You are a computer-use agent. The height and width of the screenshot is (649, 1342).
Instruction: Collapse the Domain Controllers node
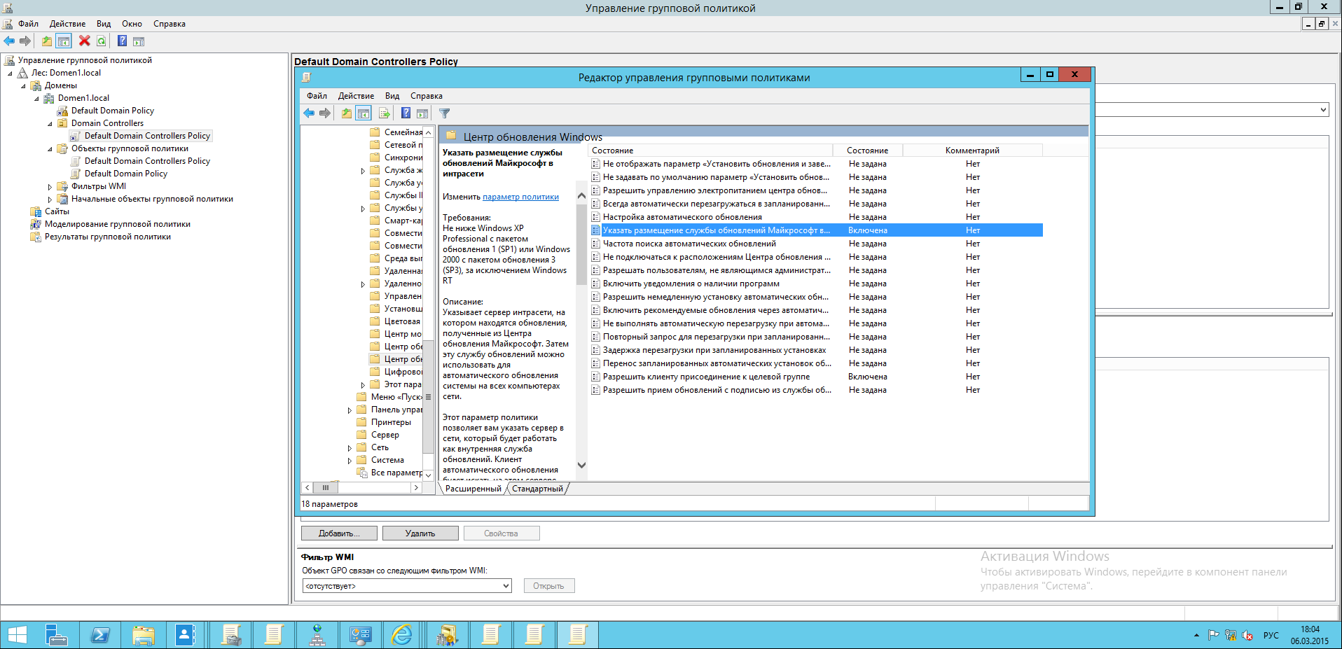[x=50, y=124]
